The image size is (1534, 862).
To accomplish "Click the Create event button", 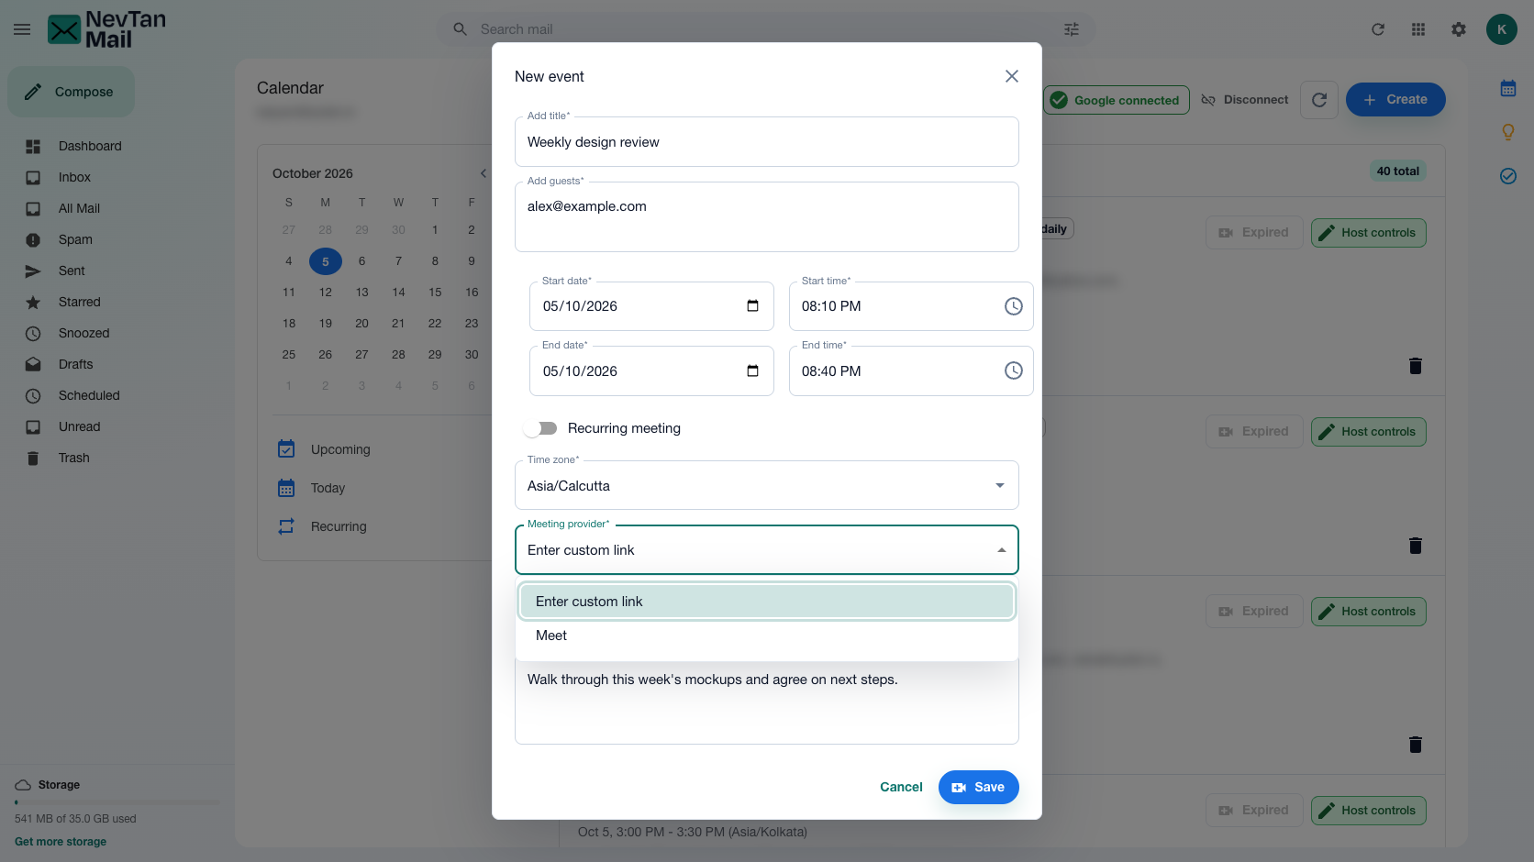I will click(x=1395, y=100).
